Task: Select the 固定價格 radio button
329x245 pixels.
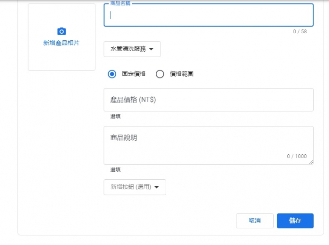Action: (112, 74)
